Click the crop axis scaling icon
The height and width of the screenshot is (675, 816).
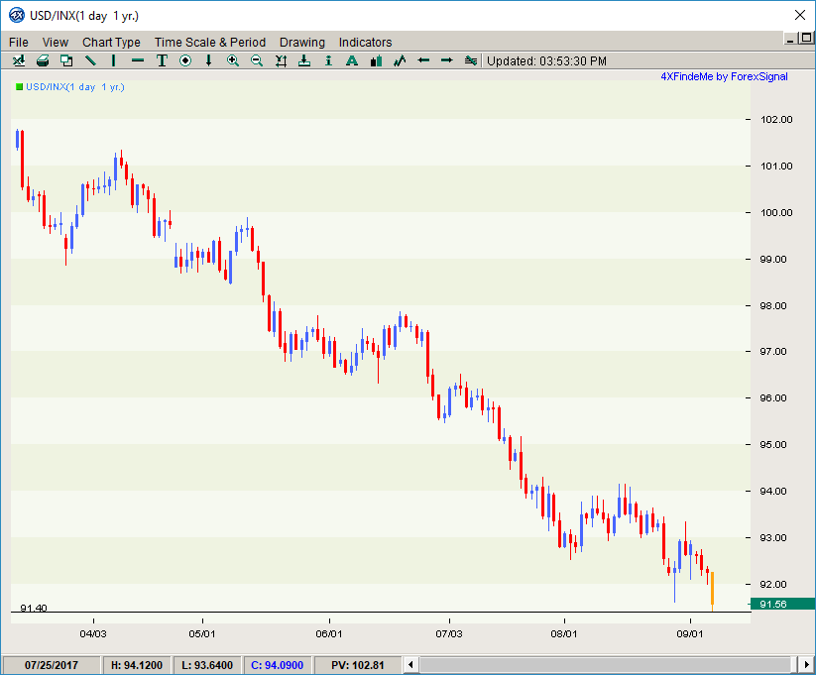coord(281,60)
